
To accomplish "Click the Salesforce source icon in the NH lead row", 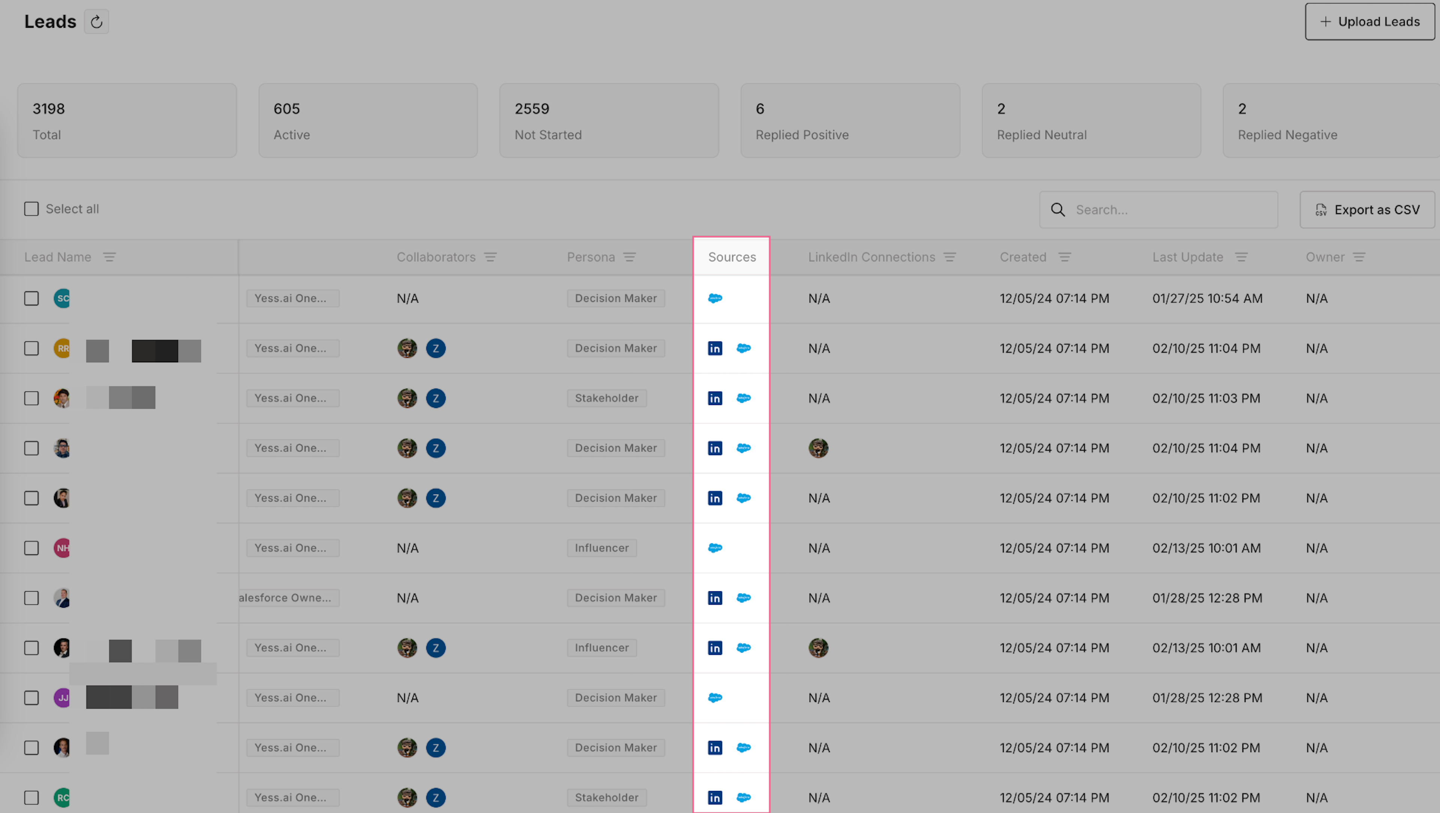I will tap(715, 548).
